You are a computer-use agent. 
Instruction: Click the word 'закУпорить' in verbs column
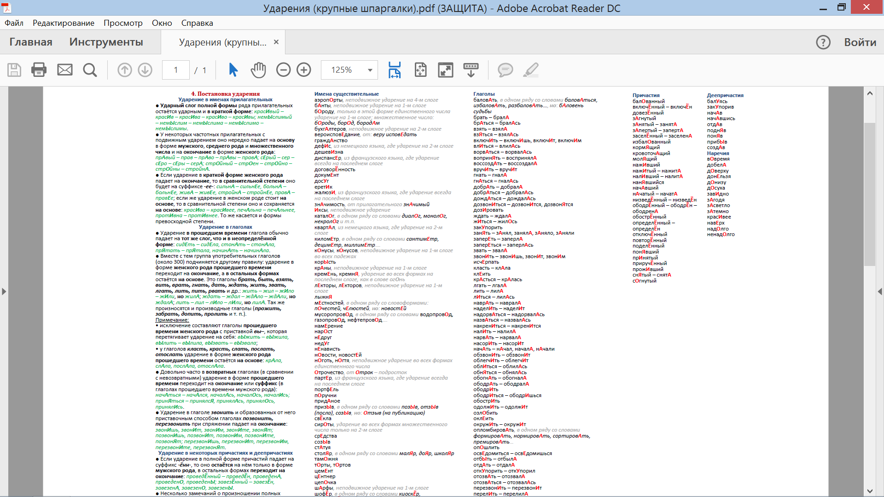pos(488,227)
